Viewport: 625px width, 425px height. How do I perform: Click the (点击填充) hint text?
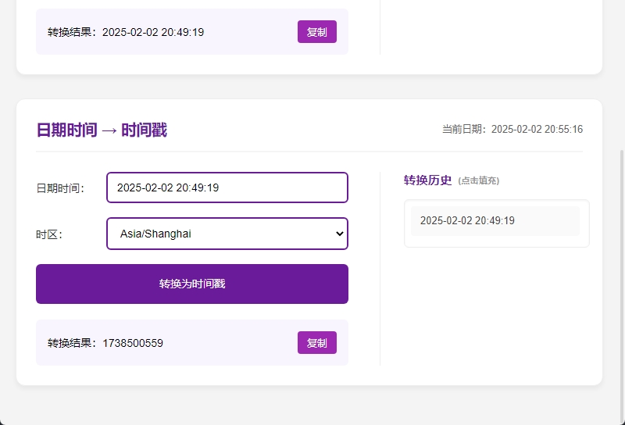[x=478, y=180]
